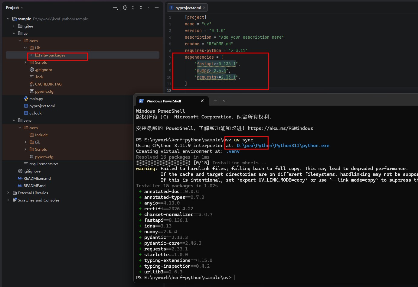Click fastapi==0.136.1 in terminal output
Screen dimensions: 418x287
(166, 220)
